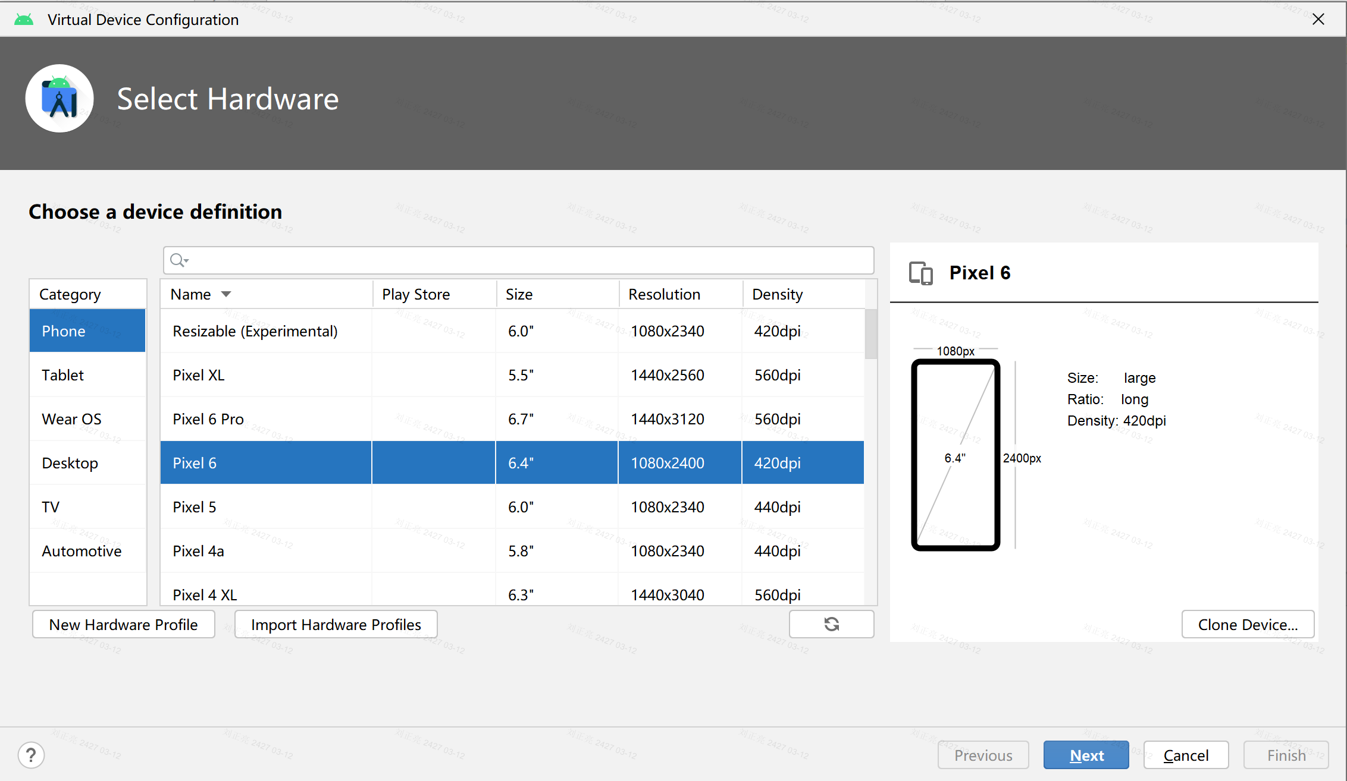Click the Finish button
1347x781 pixels.
tap(1286, 755)
